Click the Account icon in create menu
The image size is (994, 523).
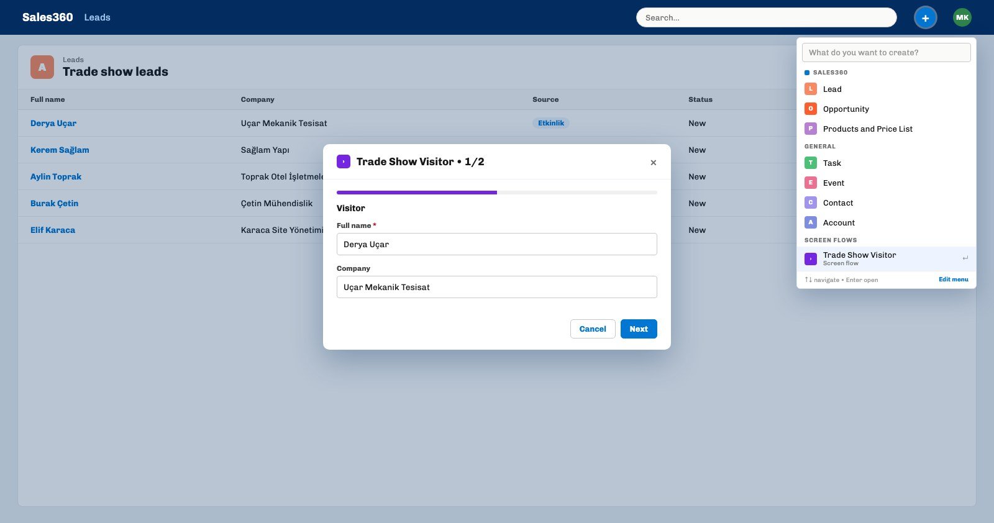pos(811,222)
